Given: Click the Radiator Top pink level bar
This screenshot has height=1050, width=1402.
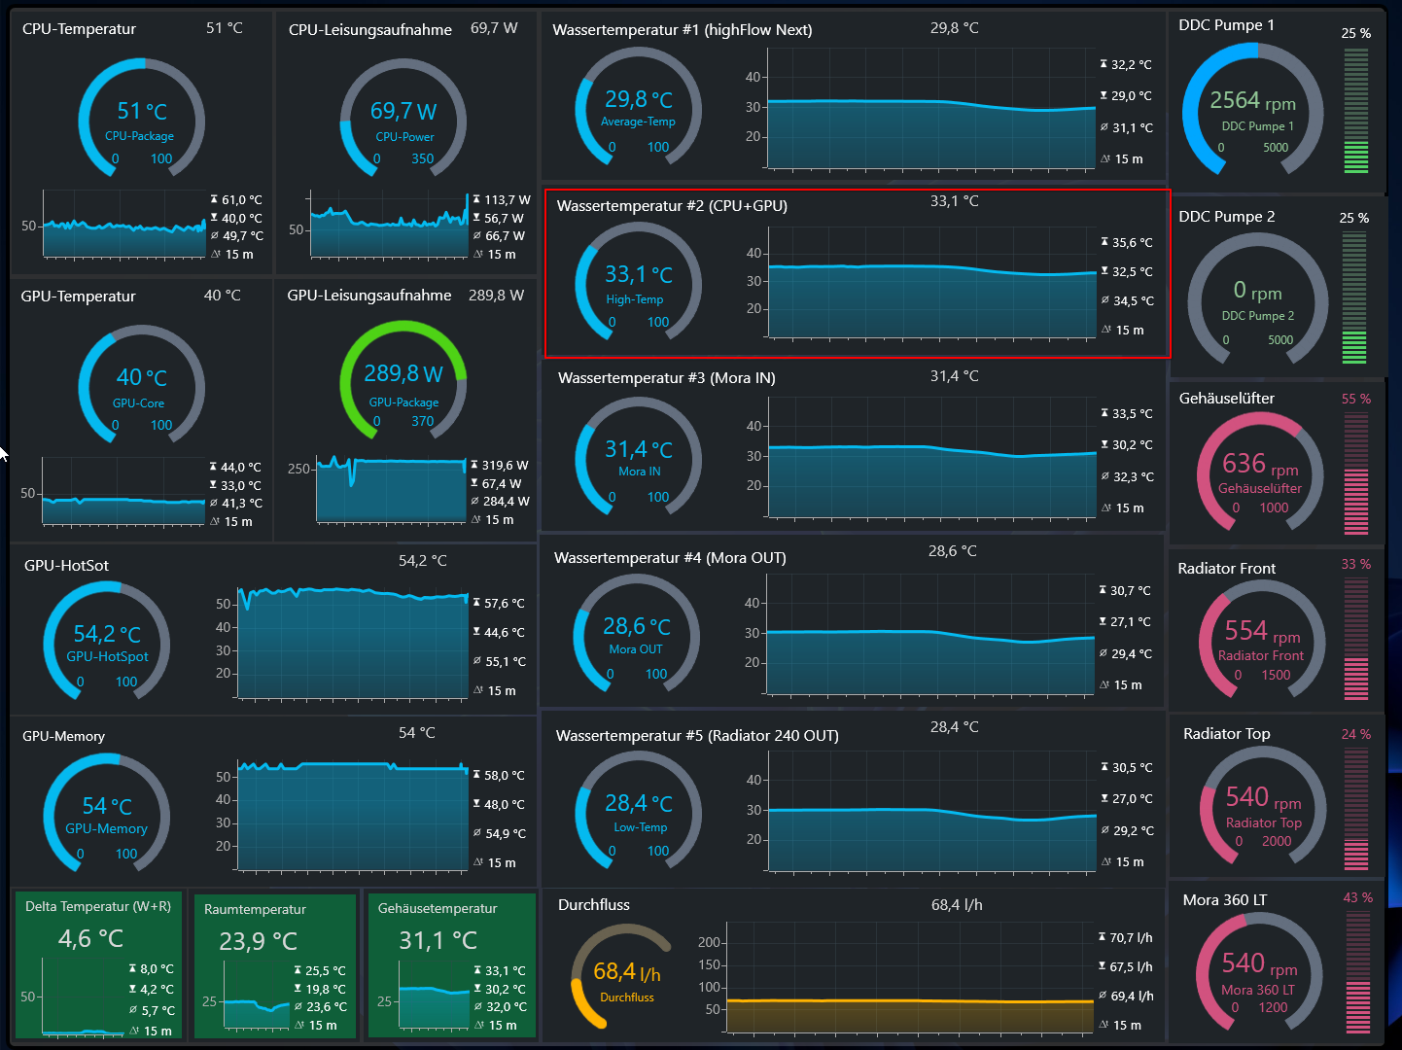Looking at the screenshot, I should [1354, 809].
